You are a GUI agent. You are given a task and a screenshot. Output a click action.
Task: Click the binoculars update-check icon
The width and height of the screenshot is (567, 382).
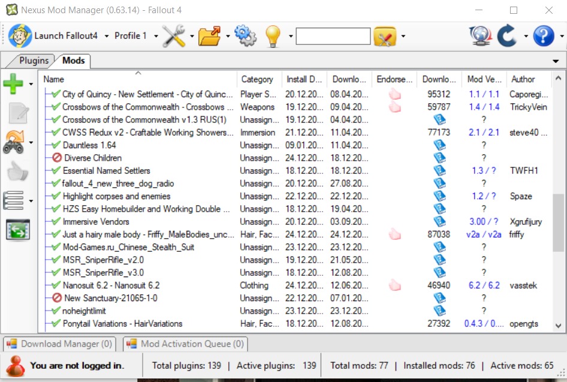click(14, 142)
